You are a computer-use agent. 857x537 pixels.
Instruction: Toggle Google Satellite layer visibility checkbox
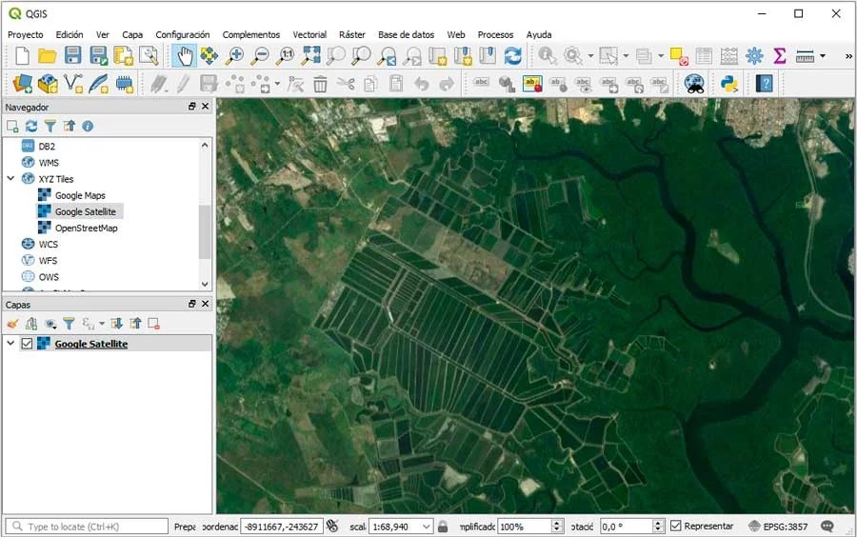click(27, 344)
